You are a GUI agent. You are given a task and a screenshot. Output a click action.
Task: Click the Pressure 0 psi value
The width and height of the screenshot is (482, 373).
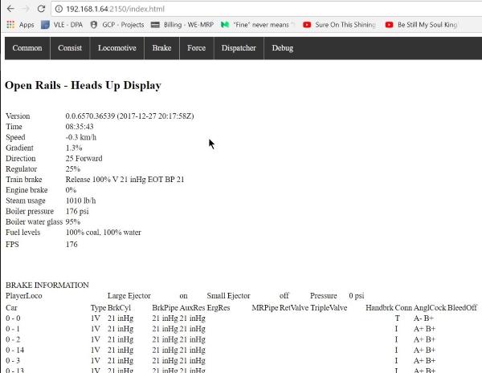357,296
